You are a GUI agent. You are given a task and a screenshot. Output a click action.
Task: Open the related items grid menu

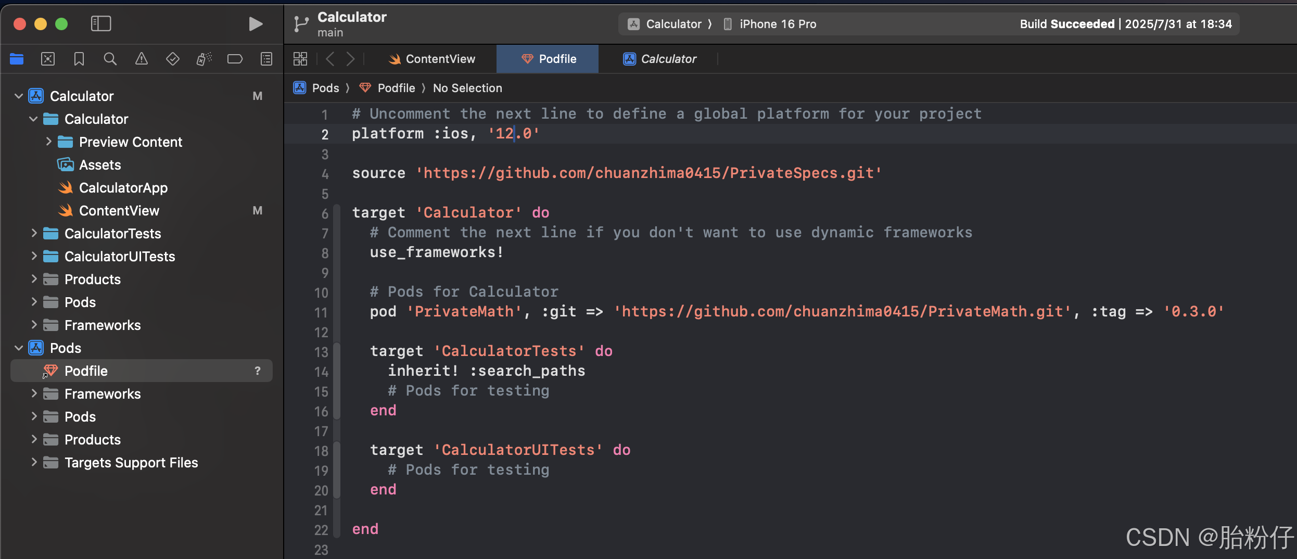[300, 59]
